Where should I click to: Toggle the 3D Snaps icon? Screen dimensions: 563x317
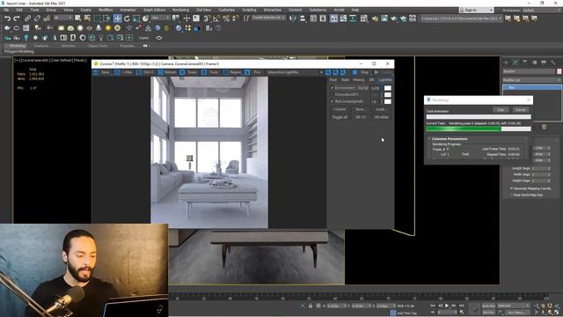[x=208, y=18]
